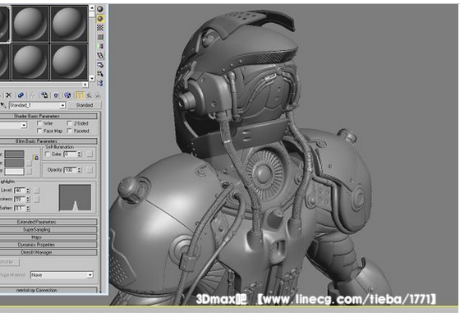Open the Material ID Channel flyout
The image size is (460, 313).
click(56, 95)
